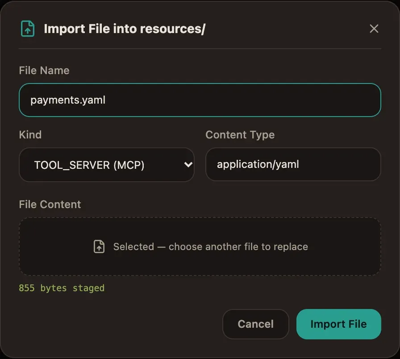The height and width of the screenshot is (359, 400).
Task: Choose another file in the File Content area
Action: pyautogui.click(x=200, y=246)
